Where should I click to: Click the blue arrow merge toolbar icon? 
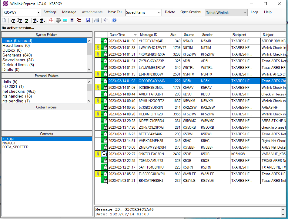(105, 20)
